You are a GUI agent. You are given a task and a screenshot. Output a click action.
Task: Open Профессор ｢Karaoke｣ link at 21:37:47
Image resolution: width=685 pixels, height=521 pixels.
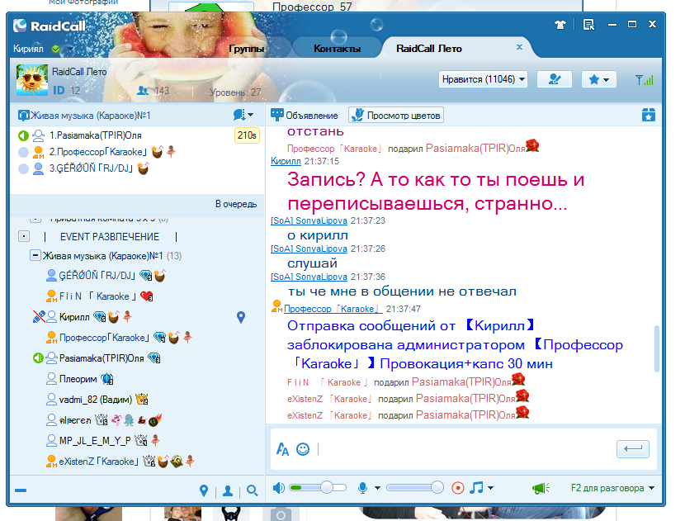(333, 309)
